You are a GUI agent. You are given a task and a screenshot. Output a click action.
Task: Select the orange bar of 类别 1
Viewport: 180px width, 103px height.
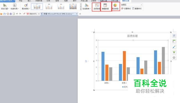(x=107, y=73)
